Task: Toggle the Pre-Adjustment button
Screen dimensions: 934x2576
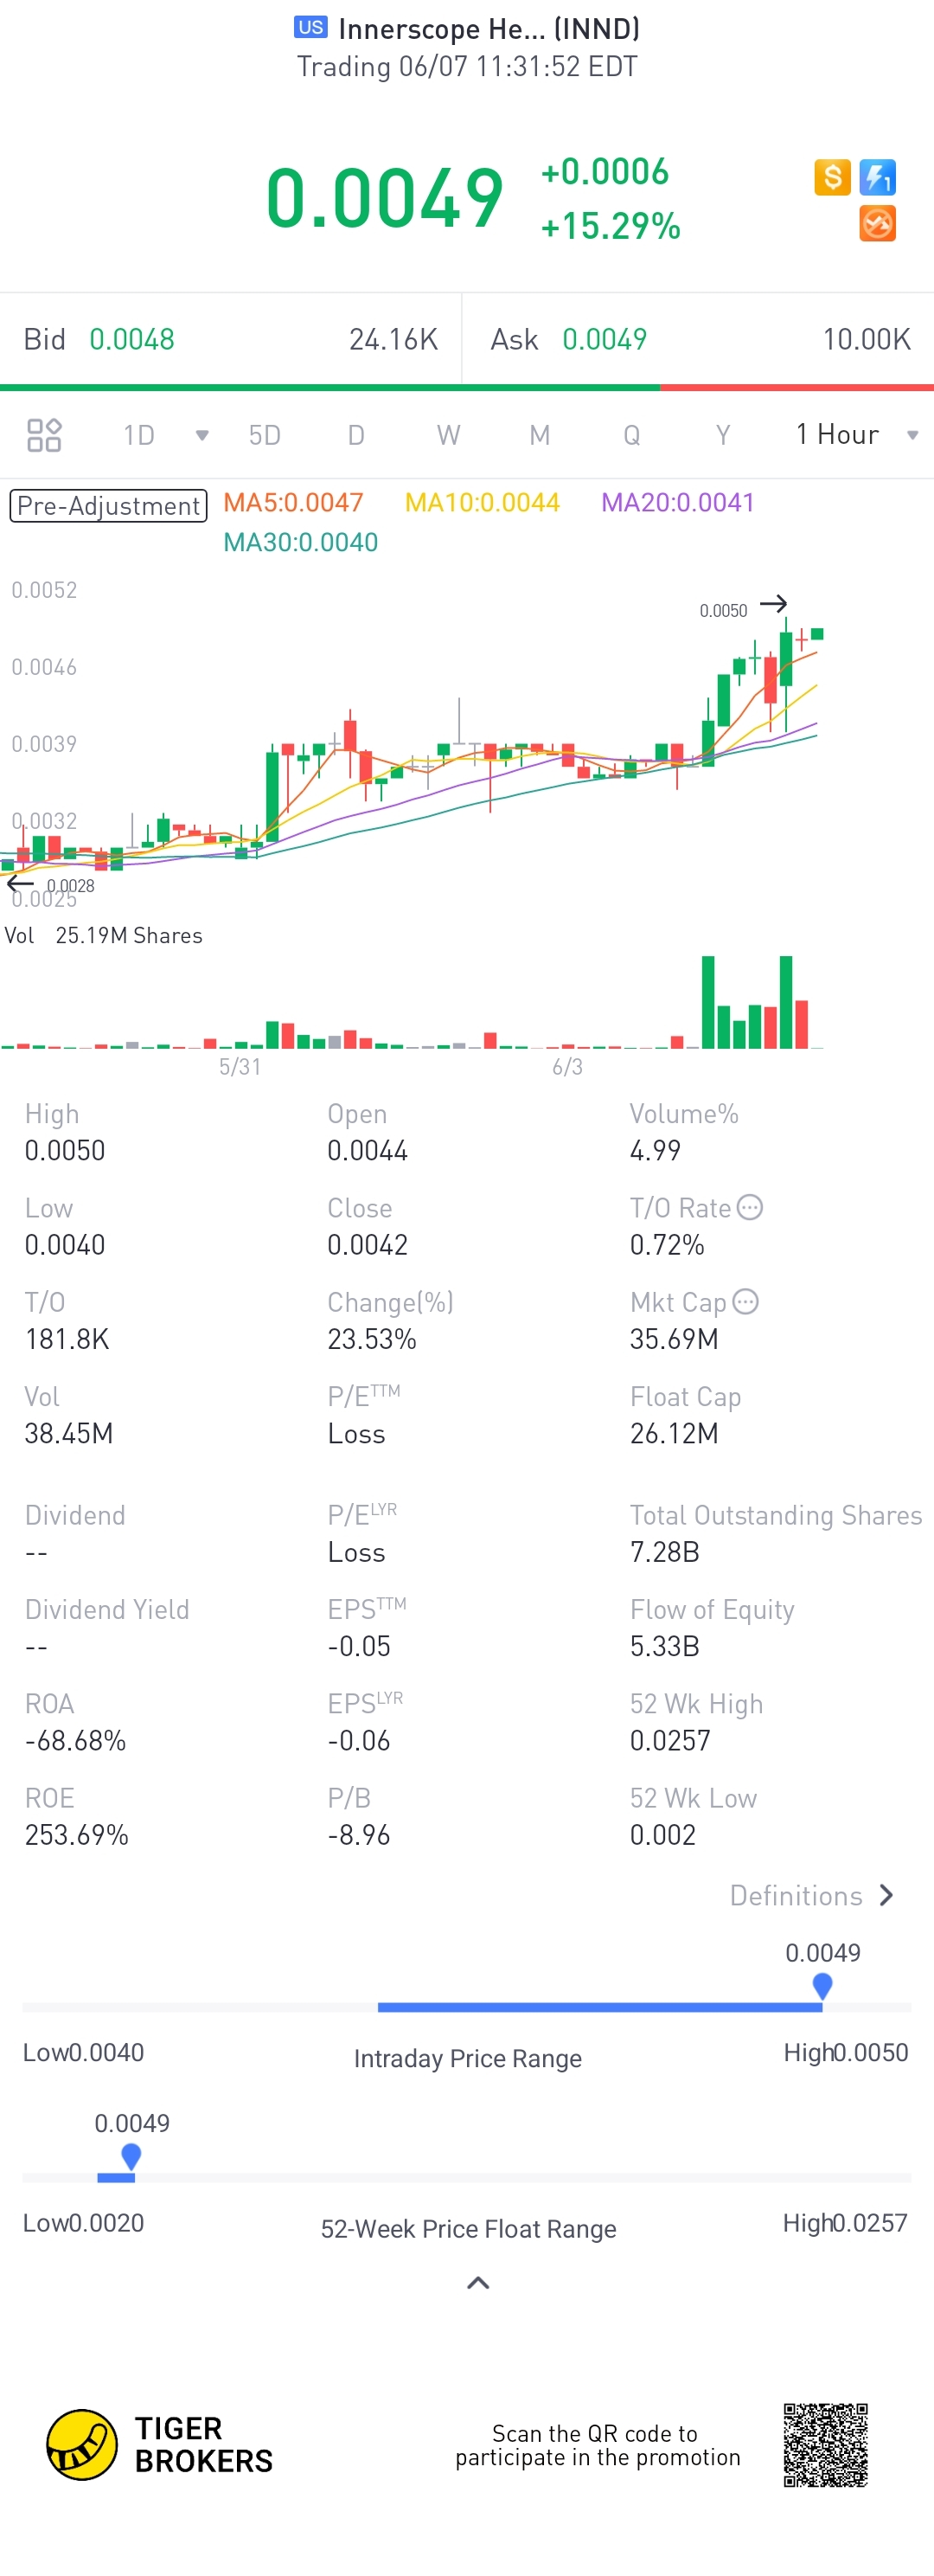Action: tap(108, 505)
